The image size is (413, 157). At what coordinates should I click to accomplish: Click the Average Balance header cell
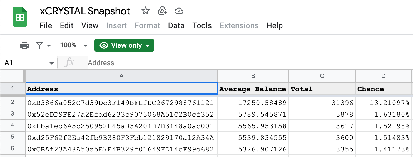253,89
